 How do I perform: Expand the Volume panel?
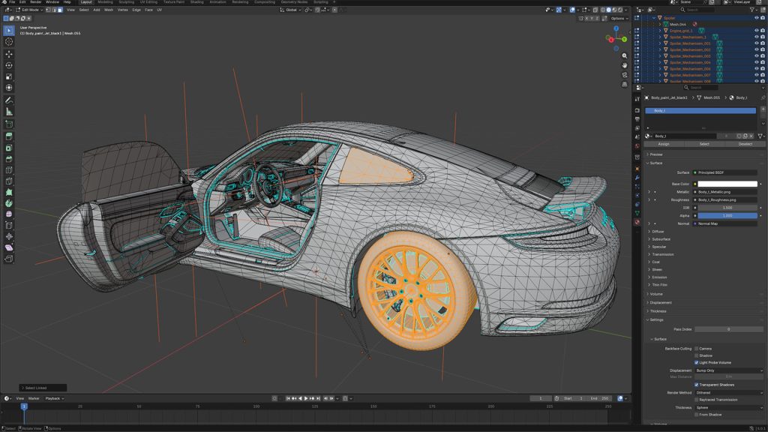point(654,294)
